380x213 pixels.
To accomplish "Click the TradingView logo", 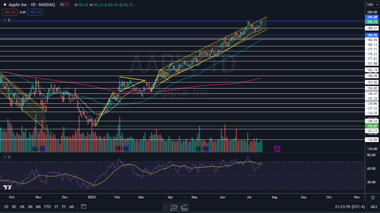I will (8, 187).
